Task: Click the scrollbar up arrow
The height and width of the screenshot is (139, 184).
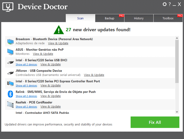Action: pyautogui.click(x=177, y=38)
